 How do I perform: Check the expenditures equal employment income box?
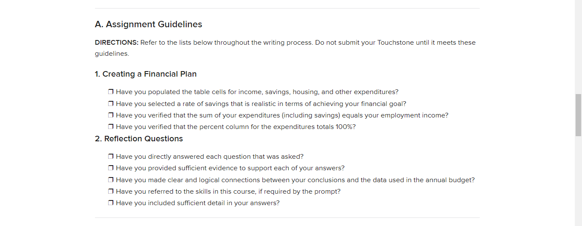coord(111,115)
